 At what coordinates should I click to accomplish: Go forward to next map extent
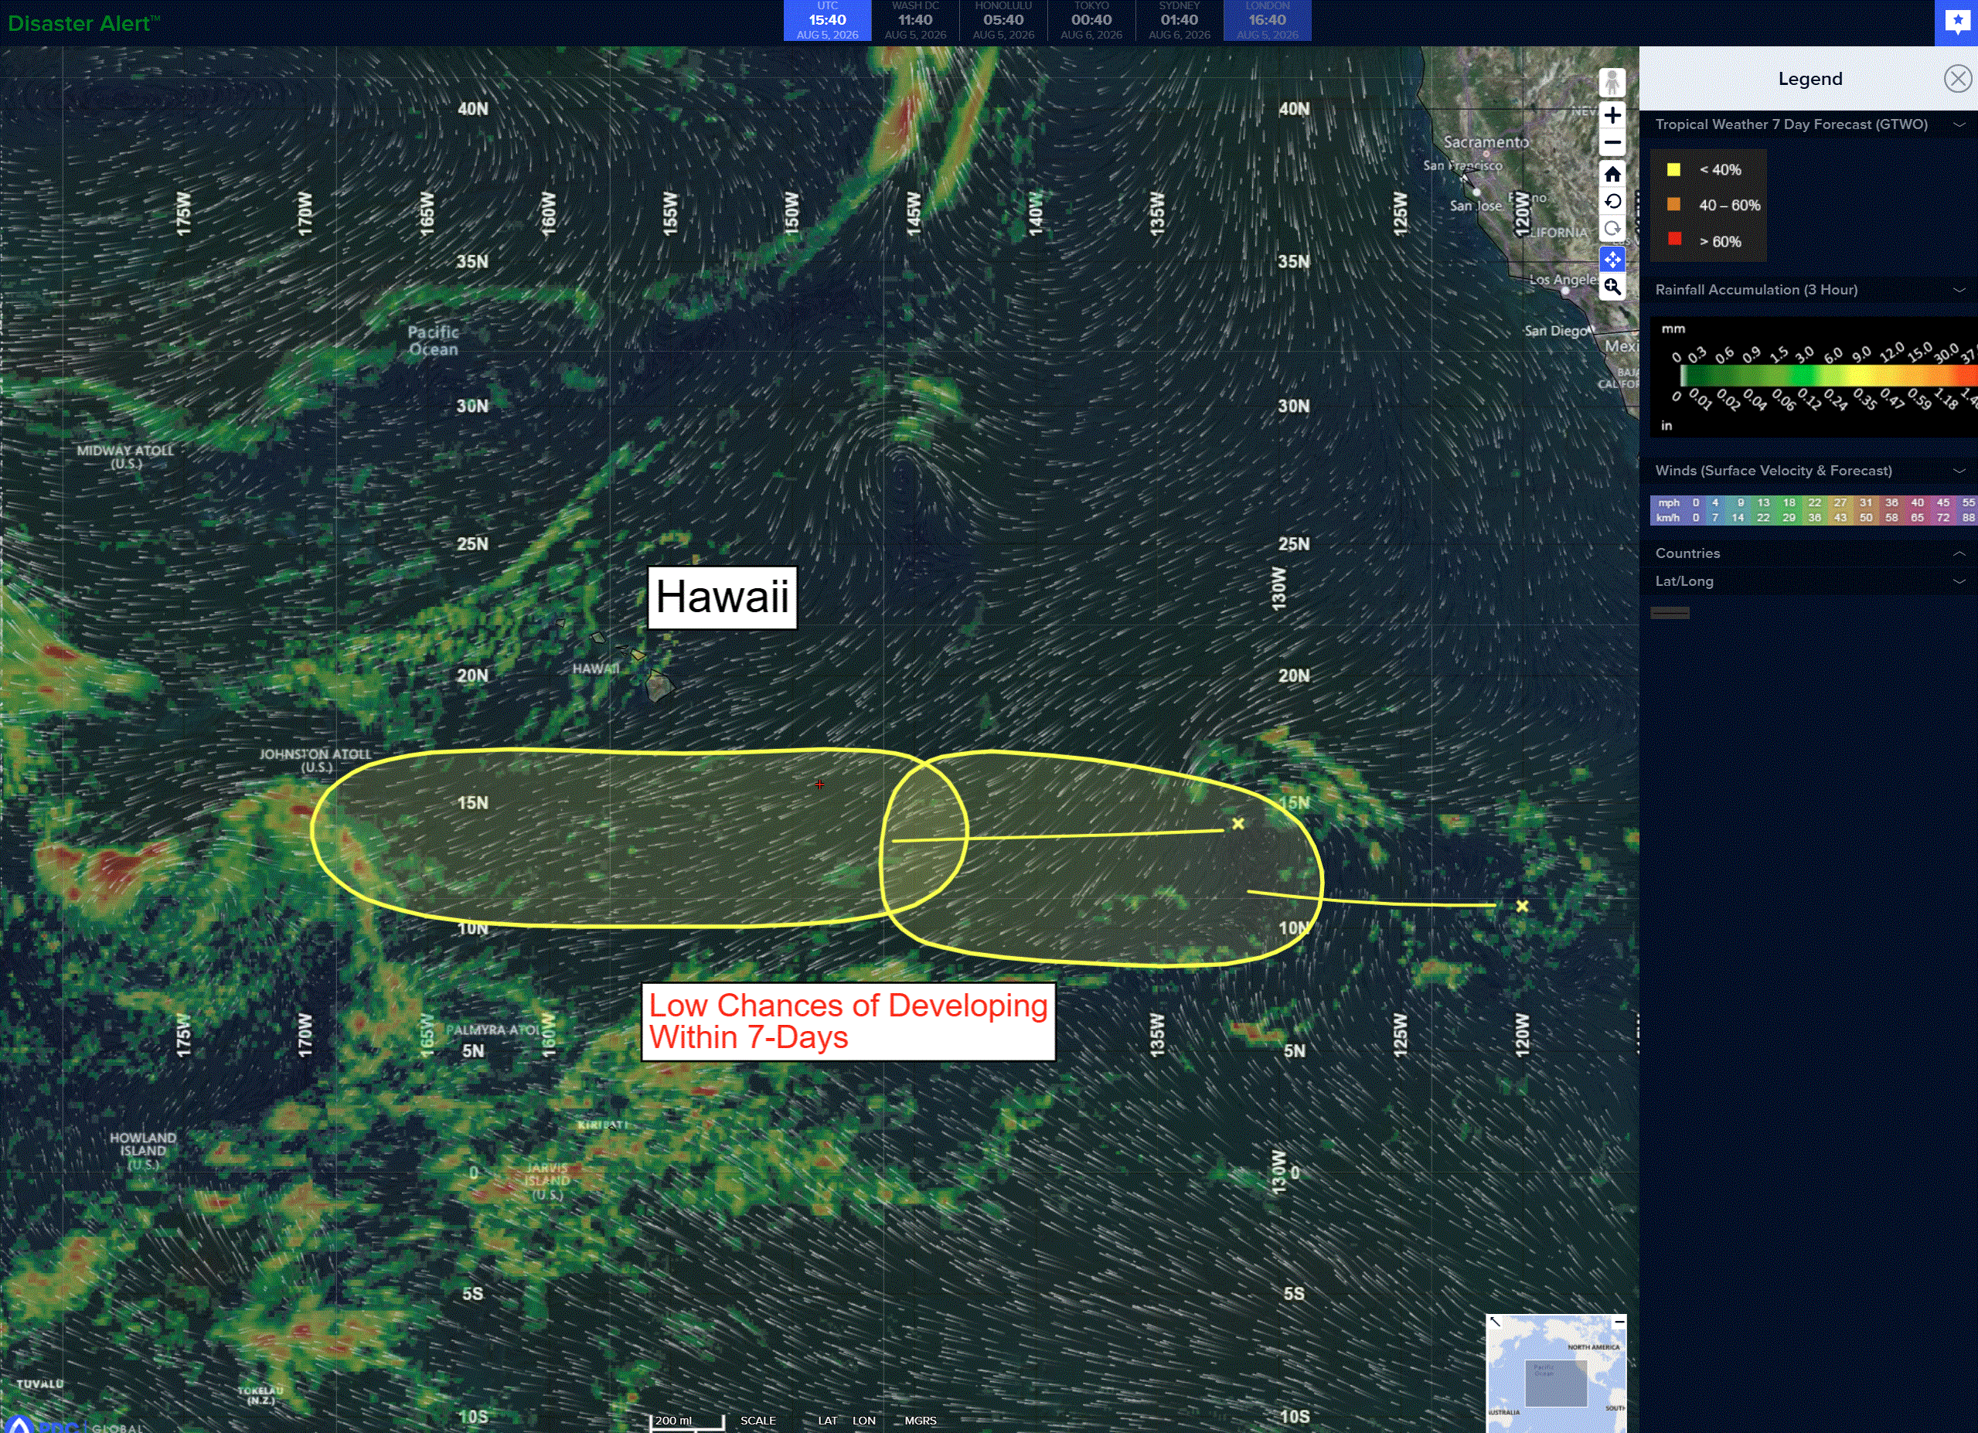[x=1612, y=230]
